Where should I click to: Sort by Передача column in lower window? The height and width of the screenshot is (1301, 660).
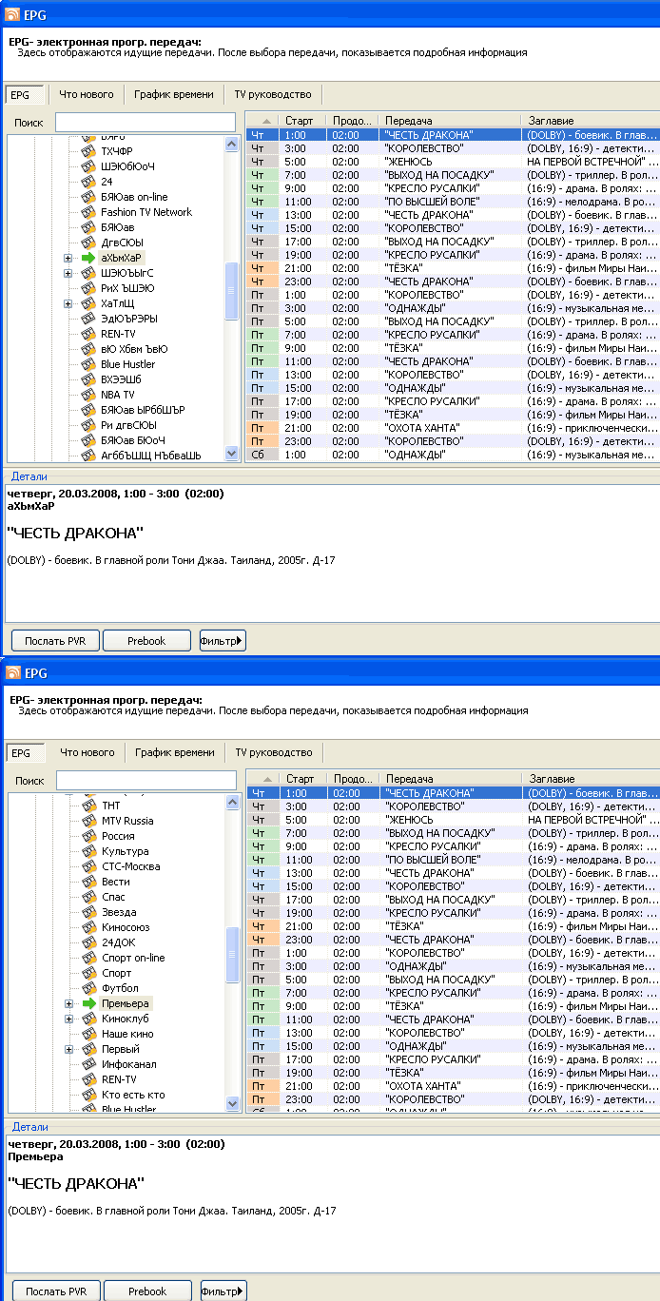pyautogui.click(x=452, y=779)
